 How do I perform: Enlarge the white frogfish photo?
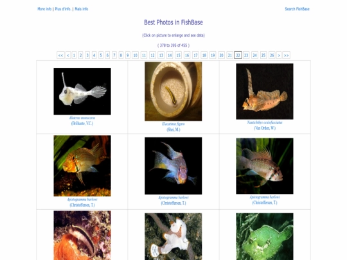coord(173,236)
